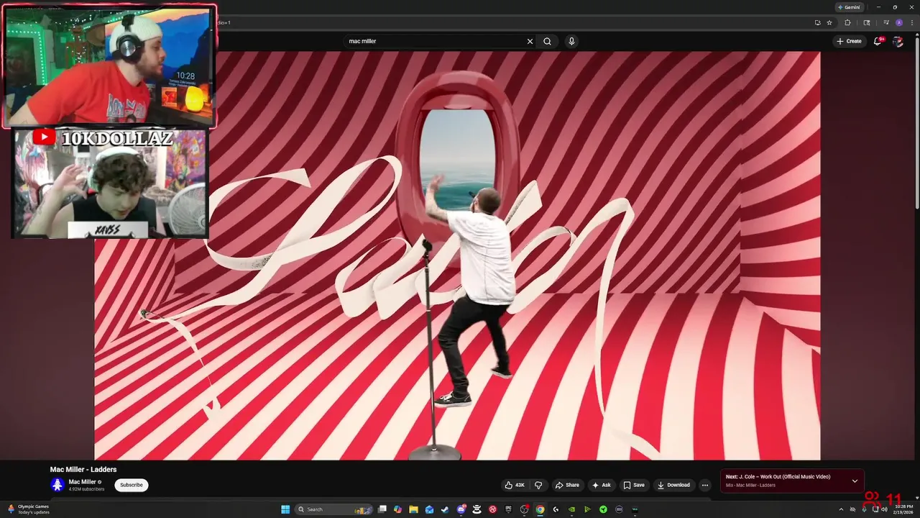920x518 pixels.
Task: Click 'Mac Miller - Ladders' video title
Action: coord(83,469)
